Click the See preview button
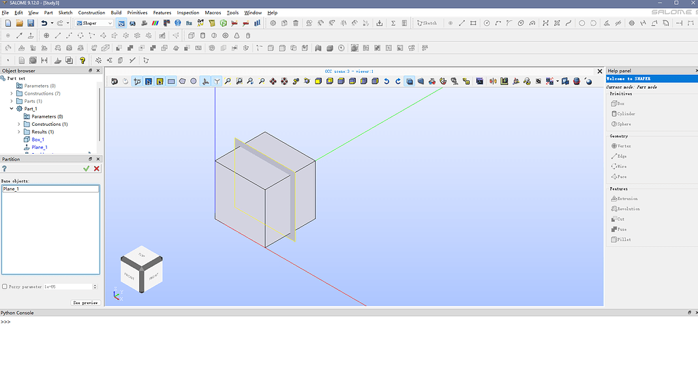The width and height of the screenshot is (698, 366). pos(85,303)
